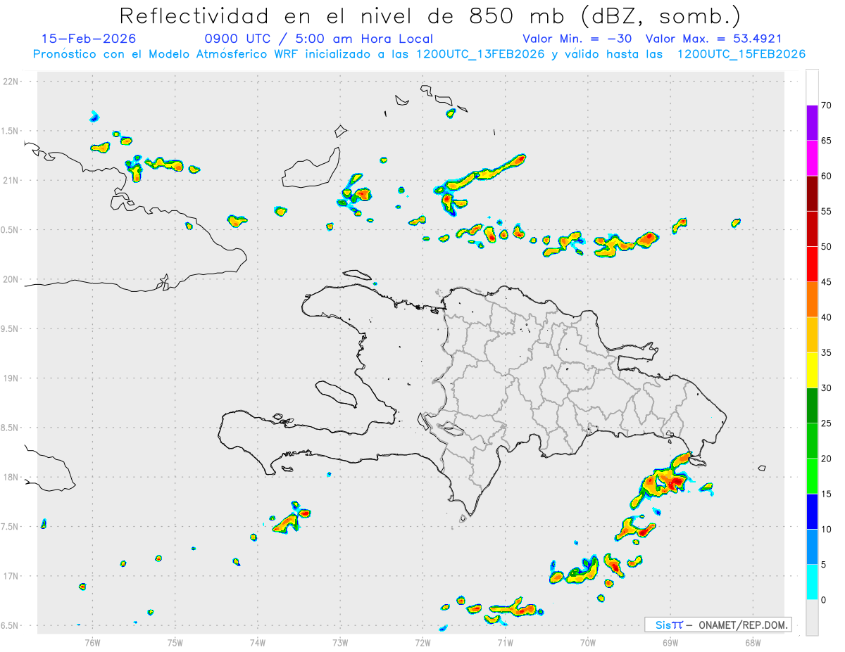The image size is (845, 652).
Task: Click the '20N' latitude label
Action: (x=12, y=279)
